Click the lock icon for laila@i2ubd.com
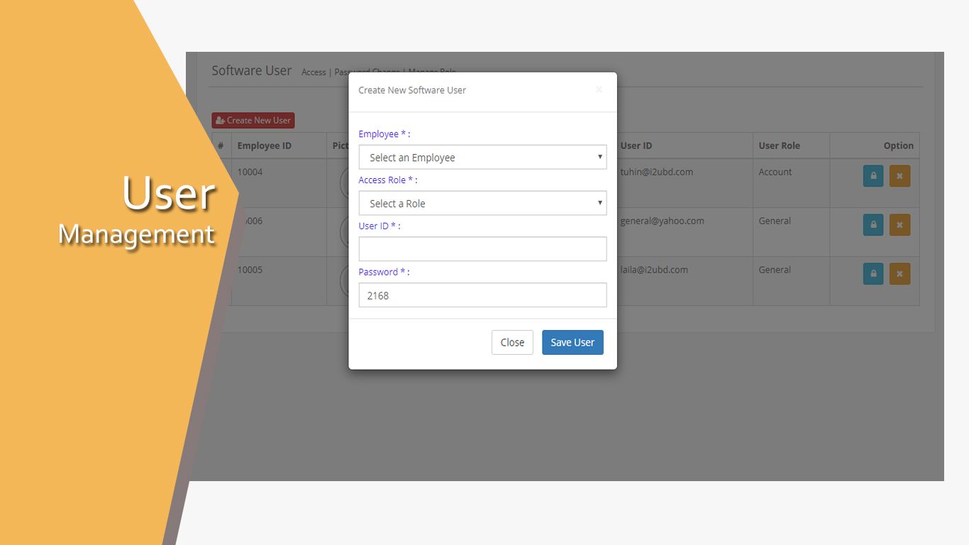969x545 pixels. pyautogui.click(x=873, y=274)
